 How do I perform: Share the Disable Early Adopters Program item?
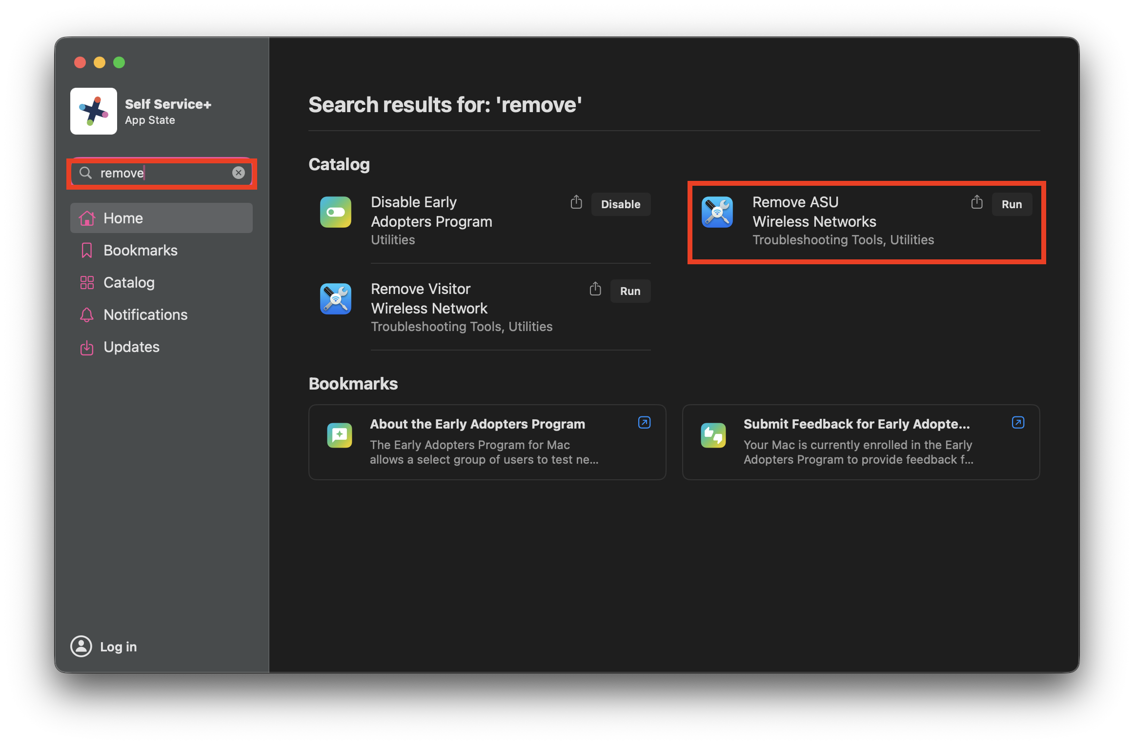click(576, 202)
